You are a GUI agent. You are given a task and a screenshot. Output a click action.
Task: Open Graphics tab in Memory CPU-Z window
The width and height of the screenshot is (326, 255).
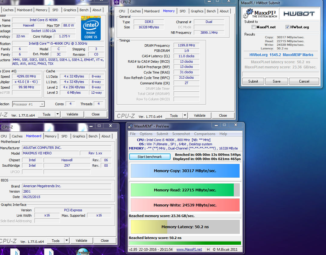(x=197, y=11)
